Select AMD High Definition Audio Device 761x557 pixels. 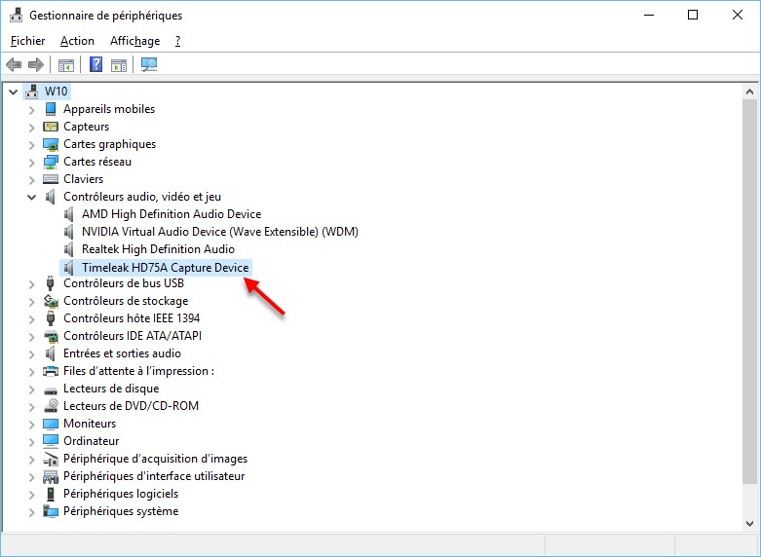coord(171,214)
